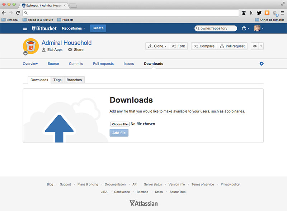Open the Projects bookmarks folder
The width and height of the screenshot is (287, 211).
pyautogui.click(x=65, y=20)
